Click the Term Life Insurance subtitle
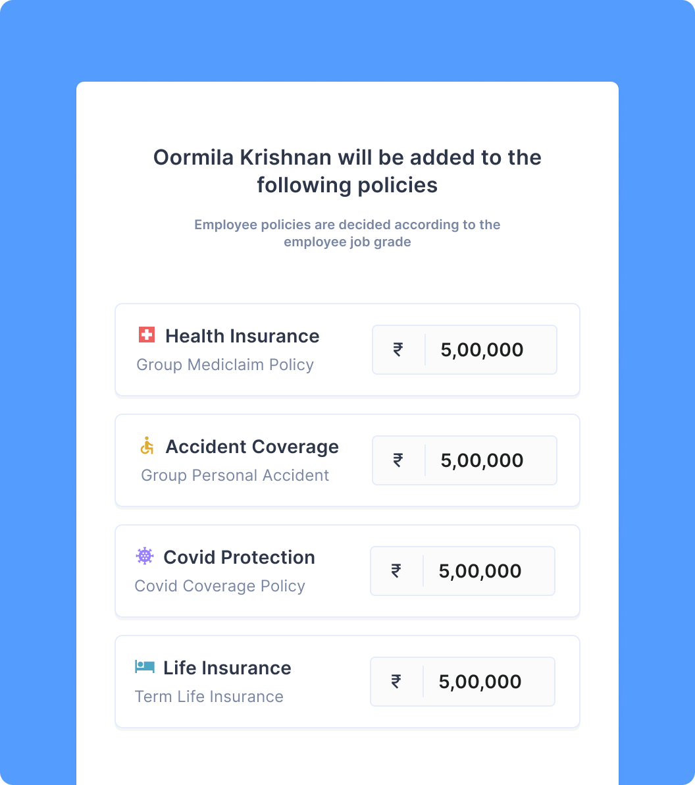 [209, 697]
